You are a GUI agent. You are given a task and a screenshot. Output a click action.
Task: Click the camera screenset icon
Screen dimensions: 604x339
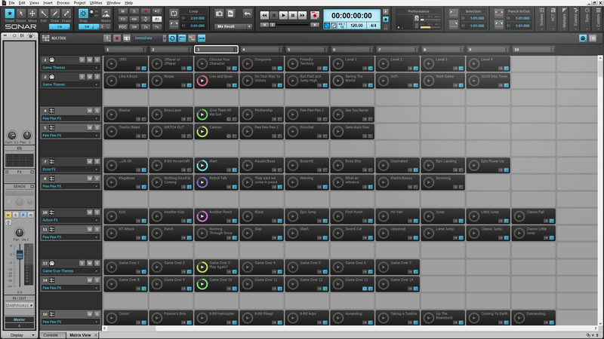click(x=219, y=14)
